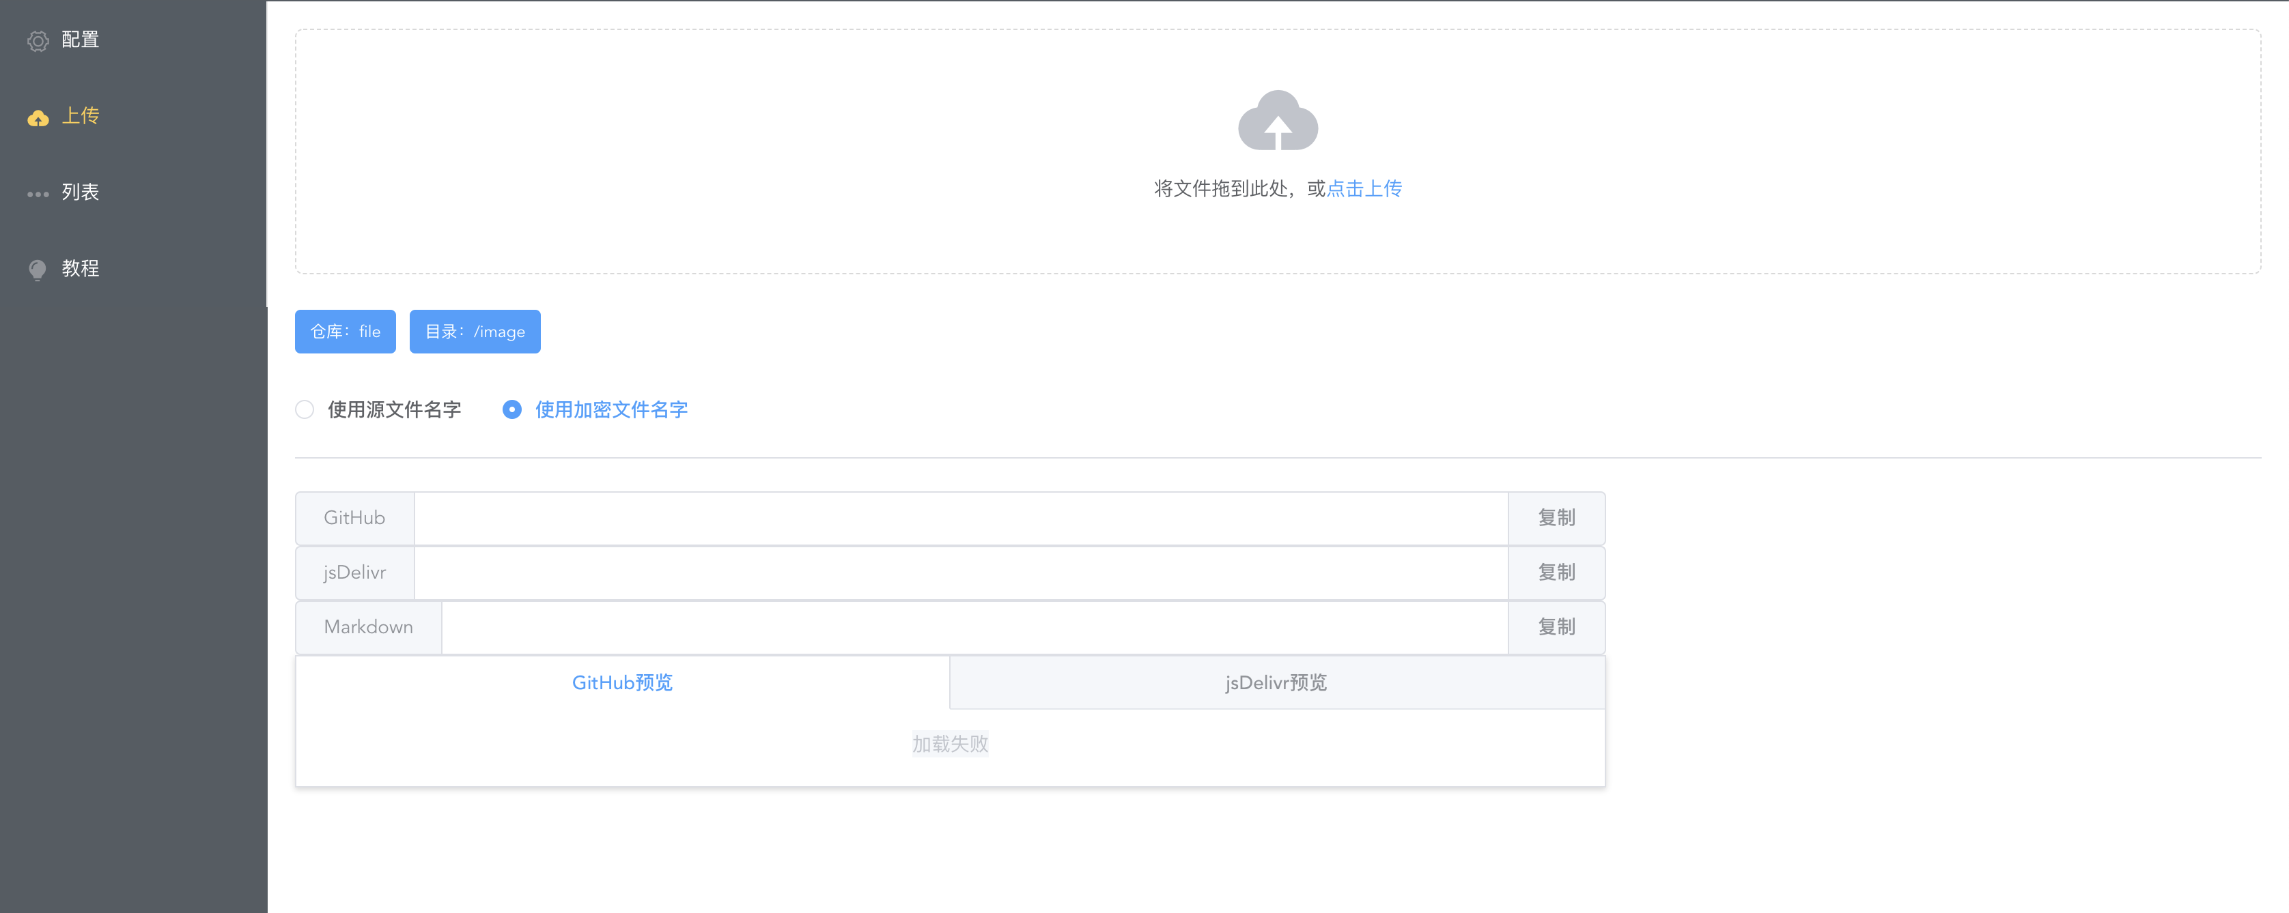The height and width of the screenshot is (913, 2289).
Task: Click the Markdown field label
Action: click(369, 628)
